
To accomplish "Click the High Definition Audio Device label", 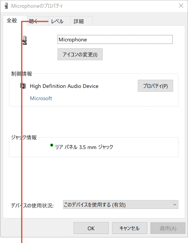I will tap(64, 86).
